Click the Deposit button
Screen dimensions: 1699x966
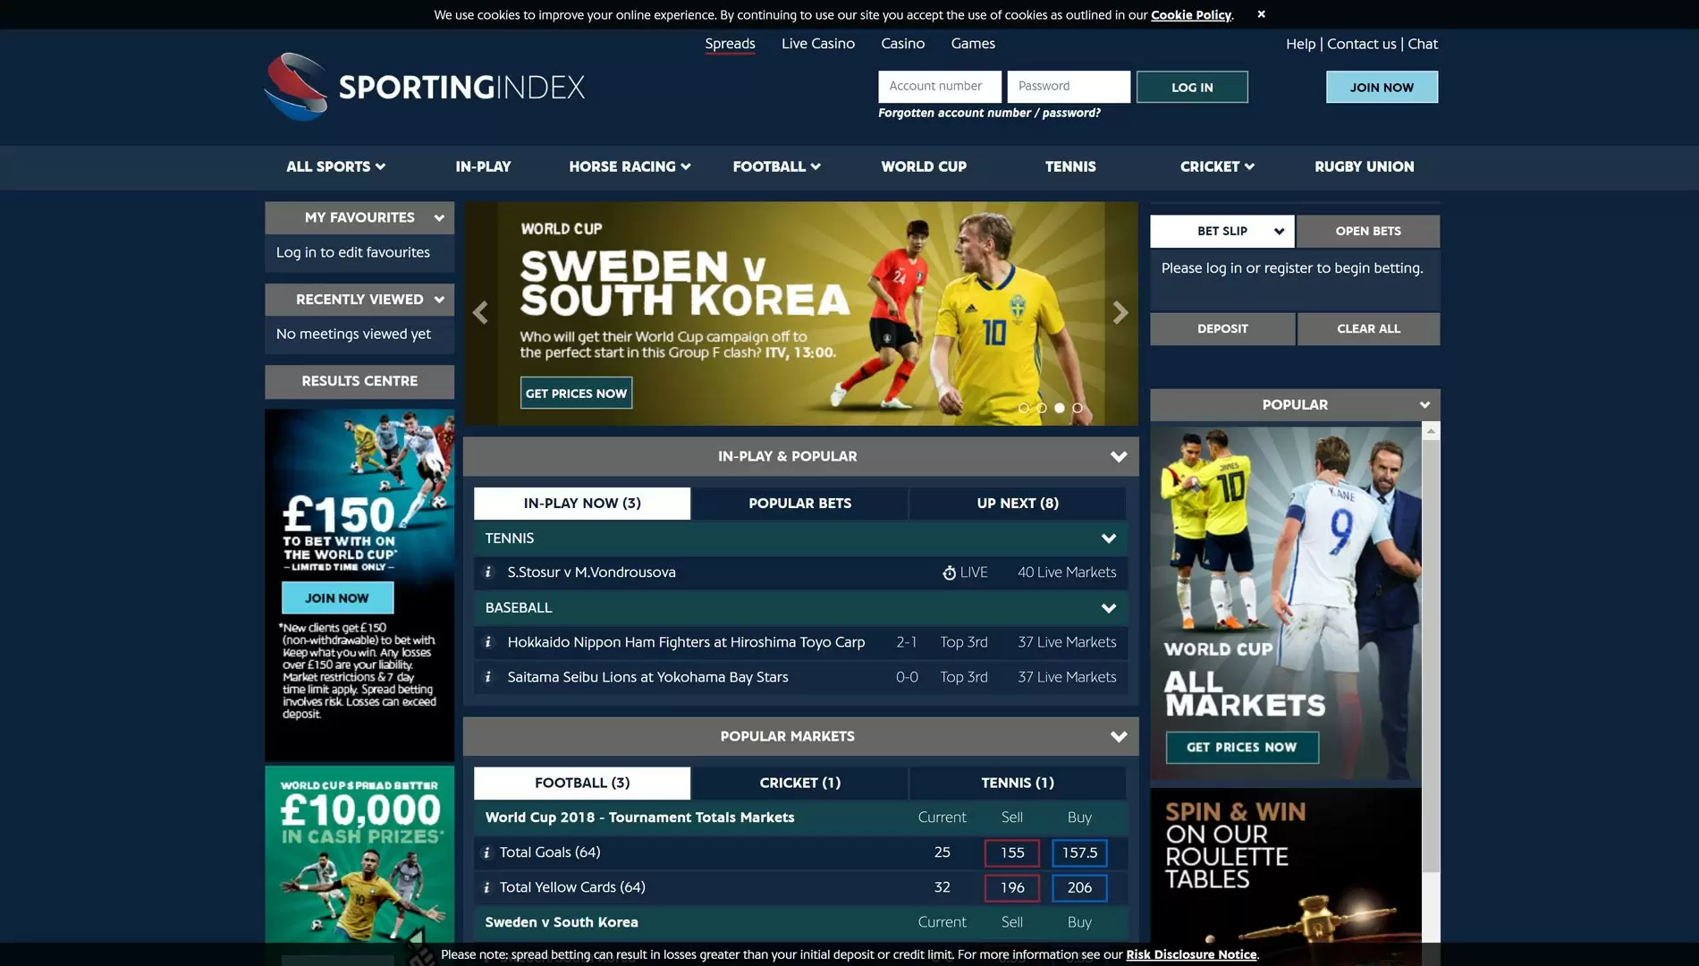(x=1222, y=329)
